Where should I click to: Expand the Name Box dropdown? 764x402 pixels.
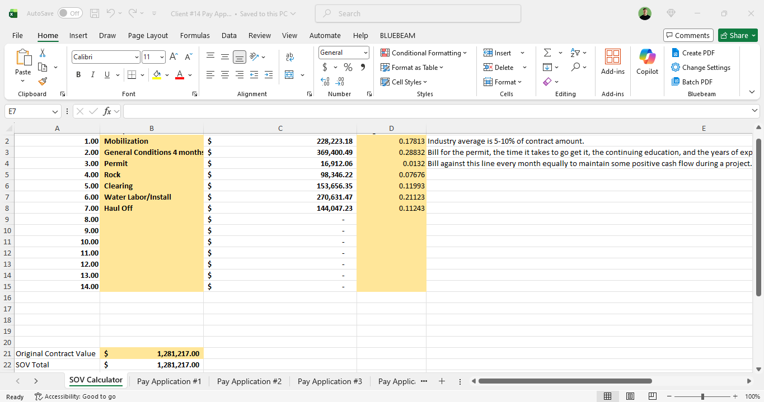pyautogui.click(x=55, y=111)
